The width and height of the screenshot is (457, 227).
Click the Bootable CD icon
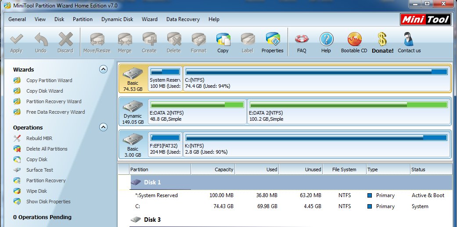pos(354,40)
